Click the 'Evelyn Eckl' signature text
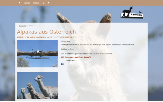This screenshot has height=102, width=163. point(71,61)
